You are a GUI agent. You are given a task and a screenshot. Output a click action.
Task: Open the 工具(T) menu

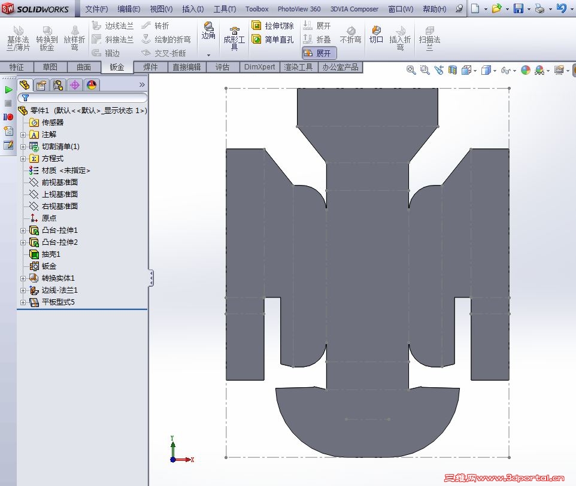tap(225, 9)
